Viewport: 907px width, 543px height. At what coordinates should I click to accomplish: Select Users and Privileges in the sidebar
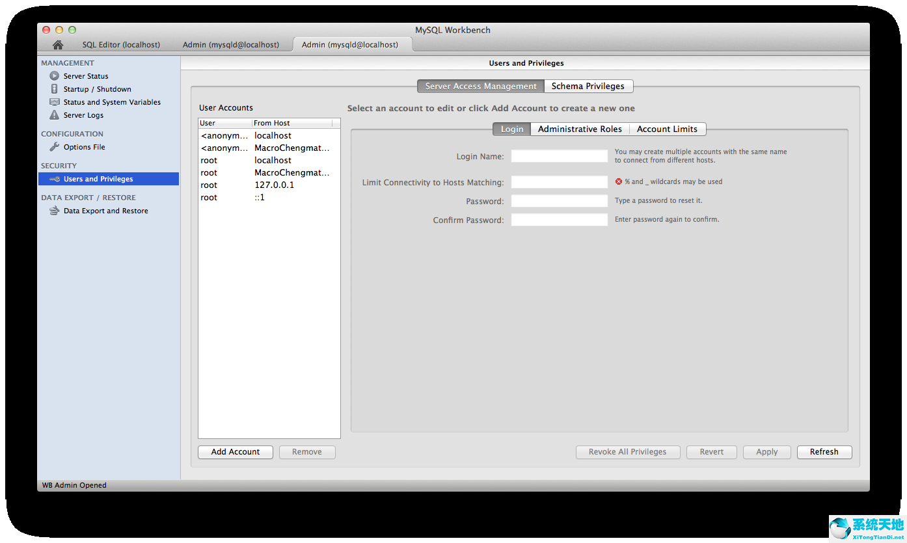[99, 178]
